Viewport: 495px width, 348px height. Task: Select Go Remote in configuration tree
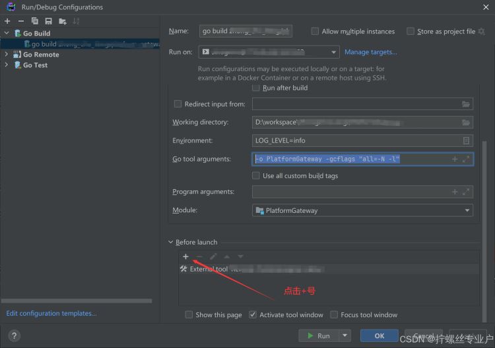pos(41,55)
